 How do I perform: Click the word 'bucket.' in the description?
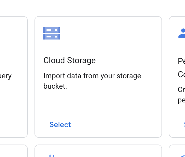55,86
